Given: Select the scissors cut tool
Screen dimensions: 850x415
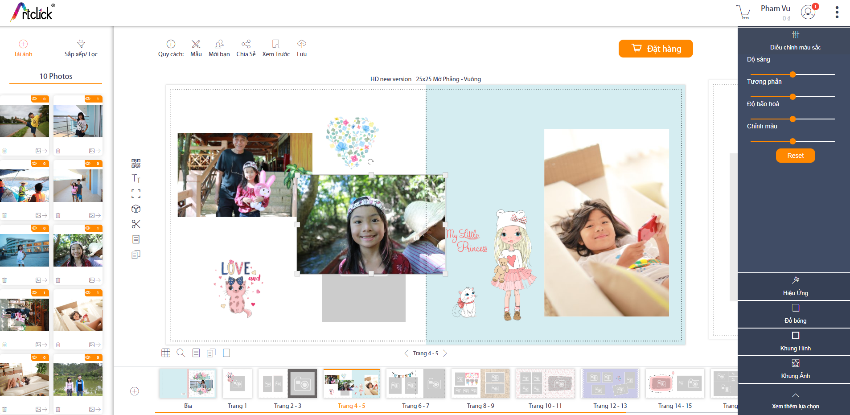Looking at the screenshot, I should [136, 224].
